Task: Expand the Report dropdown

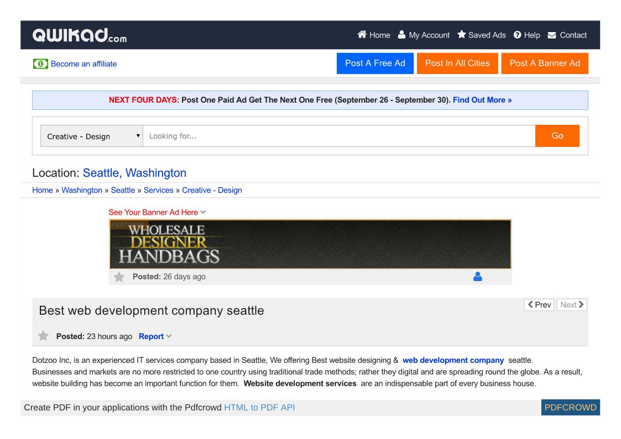Action: 155,336
